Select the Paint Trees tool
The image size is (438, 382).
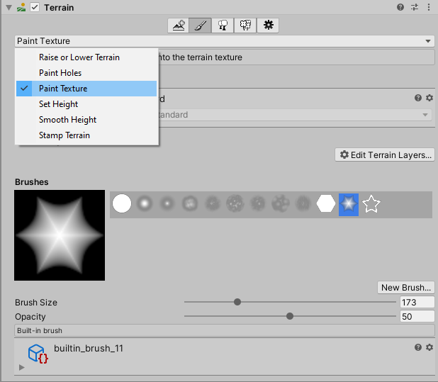(223, 26)
